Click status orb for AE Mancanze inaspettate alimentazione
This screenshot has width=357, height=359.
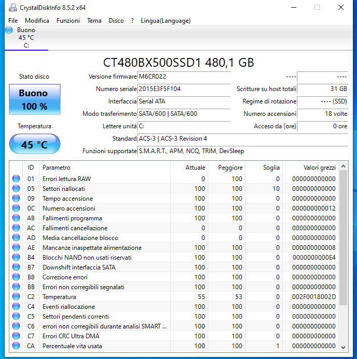[x=16, y=247]
